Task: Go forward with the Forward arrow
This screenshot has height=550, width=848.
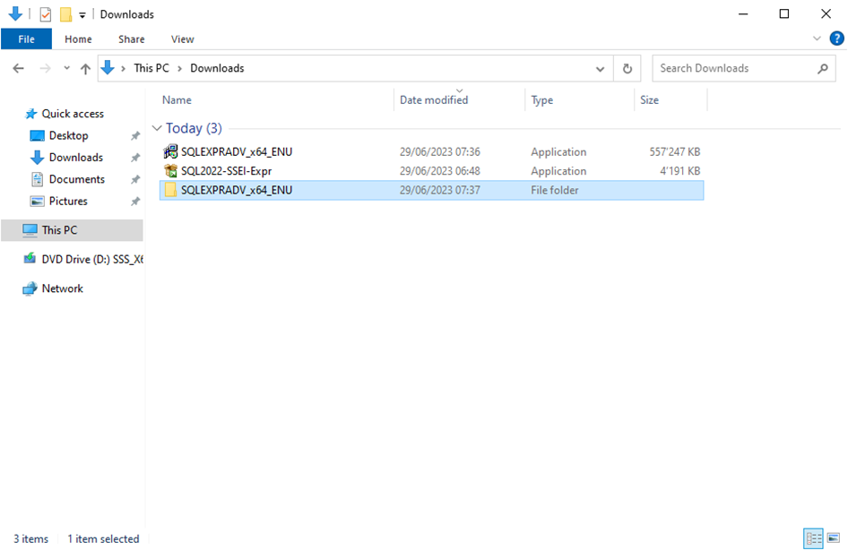Action: 46,68
